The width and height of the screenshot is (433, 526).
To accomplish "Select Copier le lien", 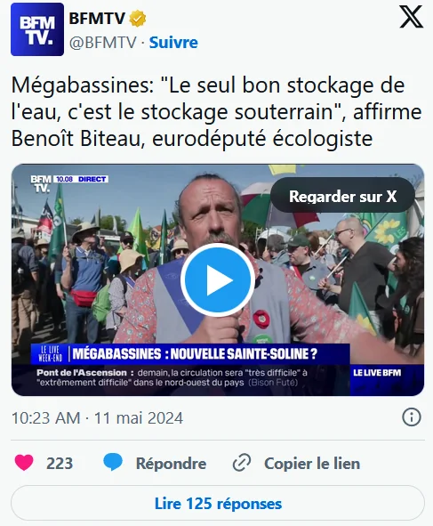I will click(312, 464).
